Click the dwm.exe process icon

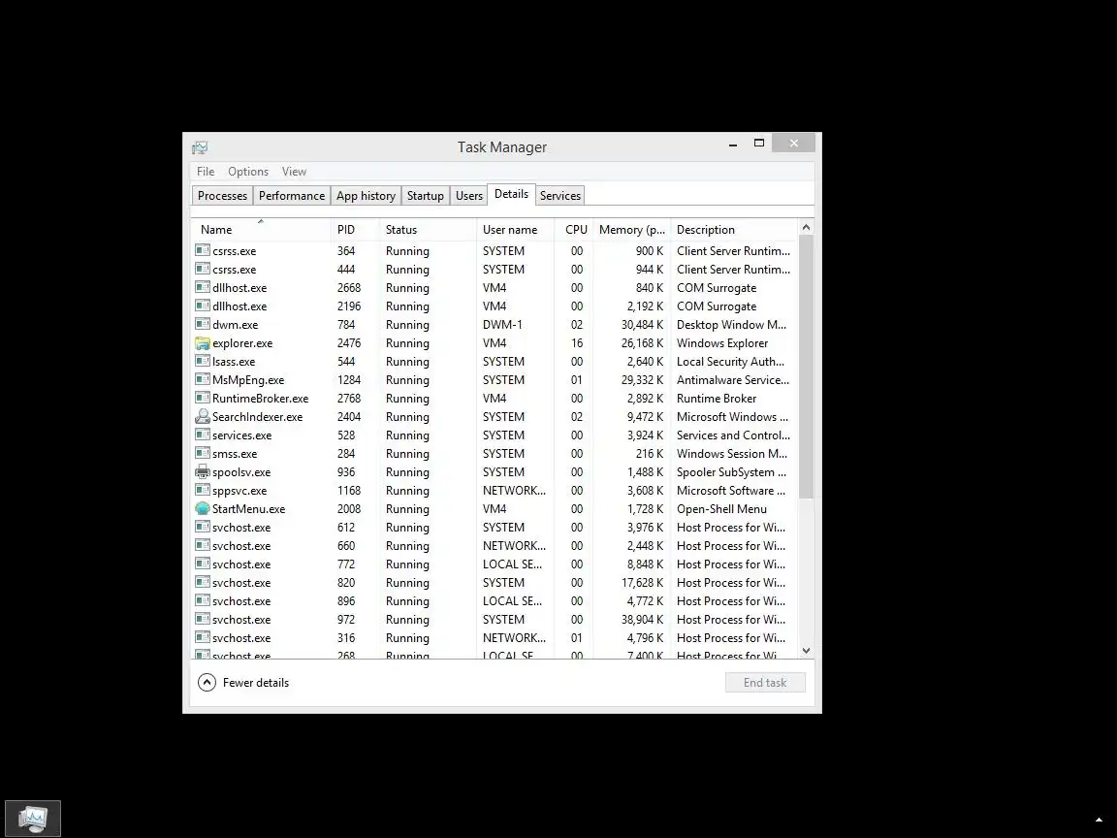[x=203, y=324]
